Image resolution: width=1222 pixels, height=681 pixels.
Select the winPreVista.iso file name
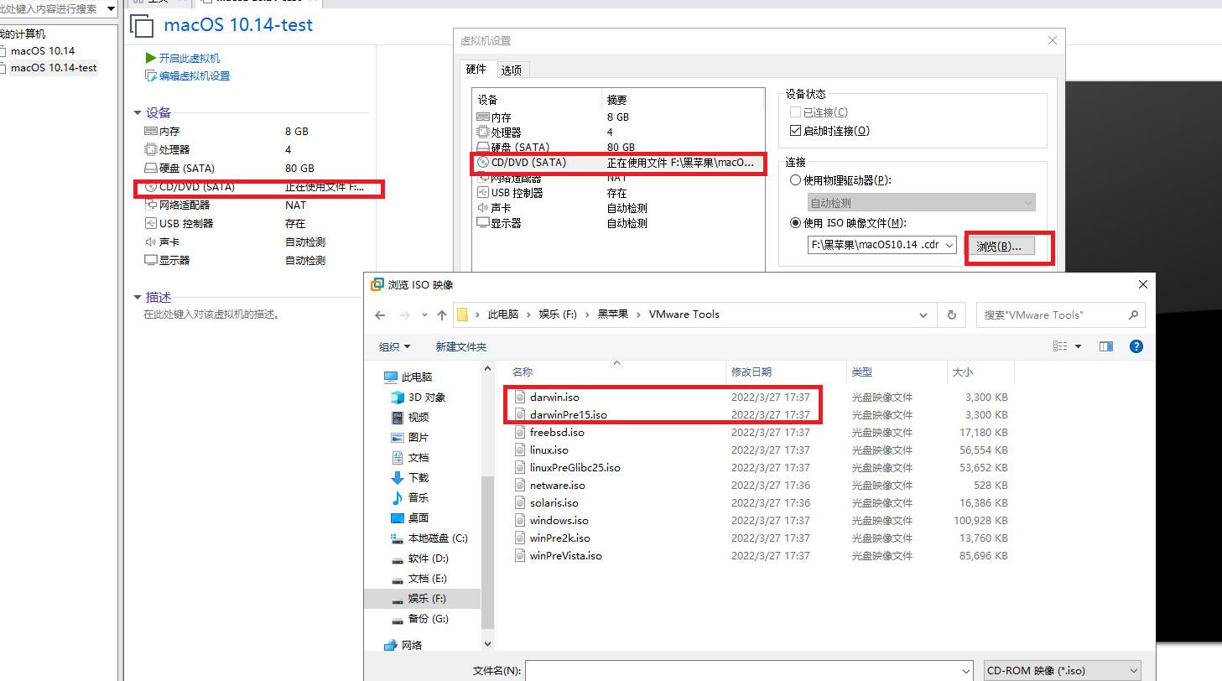point(566,555)
